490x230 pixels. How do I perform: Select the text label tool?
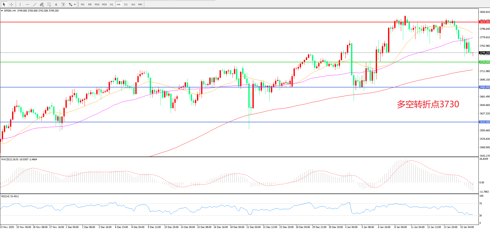tap(63, 4)
